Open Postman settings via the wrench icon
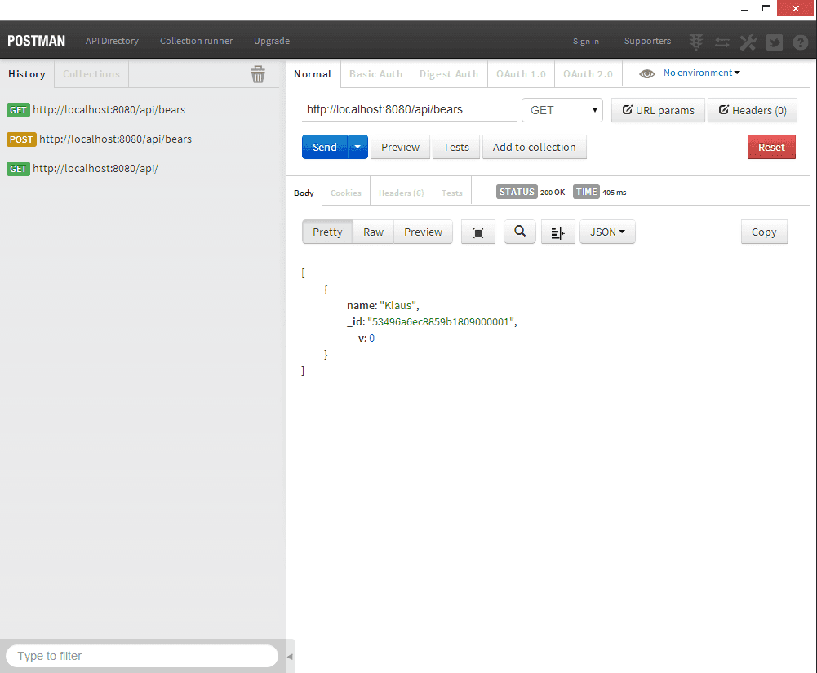 748,42
